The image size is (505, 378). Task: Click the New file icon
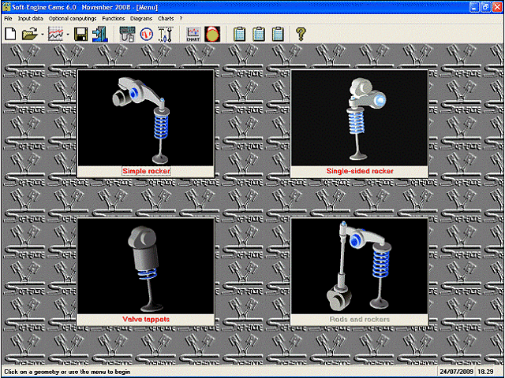[10, 34]
